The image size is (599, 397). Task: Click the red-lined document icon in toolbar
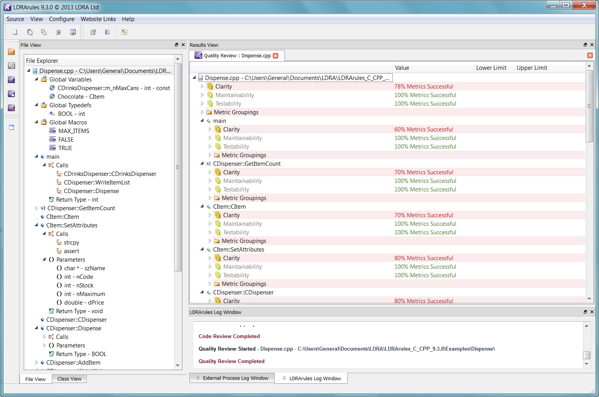(58, 32)
